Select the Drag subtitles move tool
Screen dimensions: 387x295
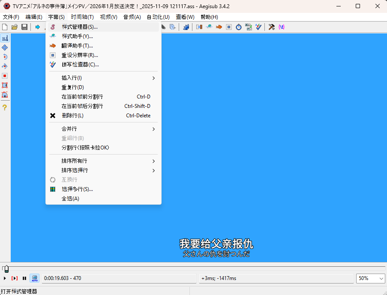(5, 48)
